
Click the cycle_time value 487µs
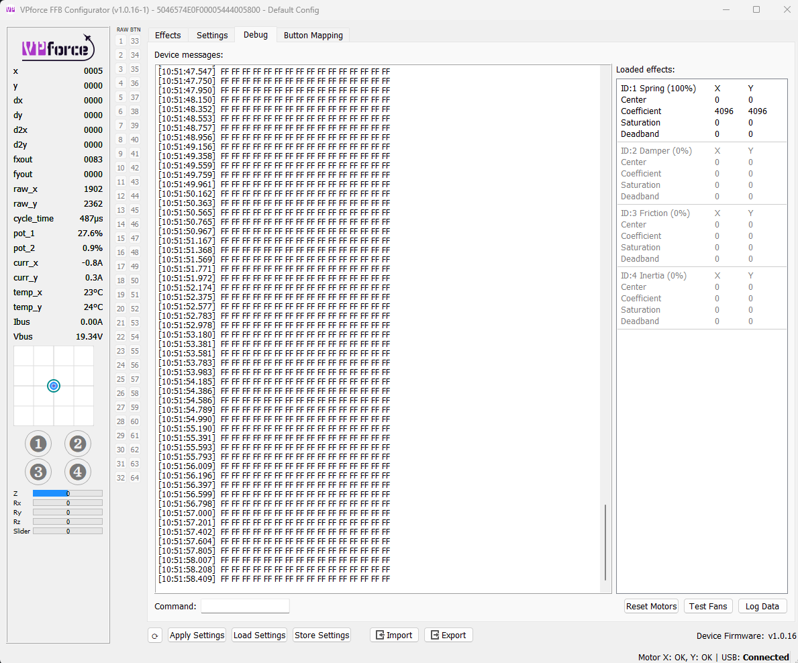pyautogui.click(x=91, y=218)
